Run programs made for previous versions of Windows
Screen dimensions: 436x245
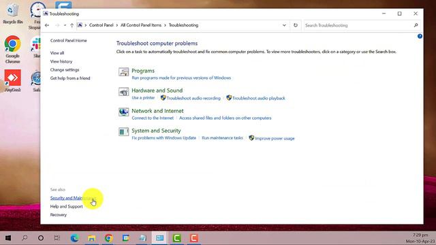(181, 78)
